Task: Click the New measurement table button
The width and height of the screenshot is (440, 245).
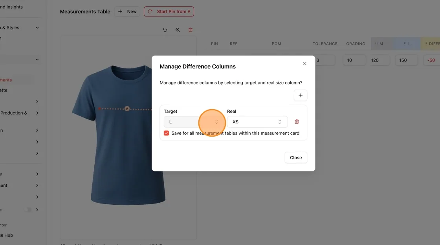Action: (x=127, y=11)
